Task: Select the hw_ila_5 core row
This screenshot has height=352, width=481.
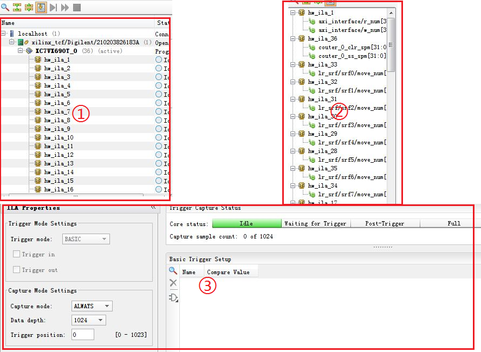Action: pos(57,94)
